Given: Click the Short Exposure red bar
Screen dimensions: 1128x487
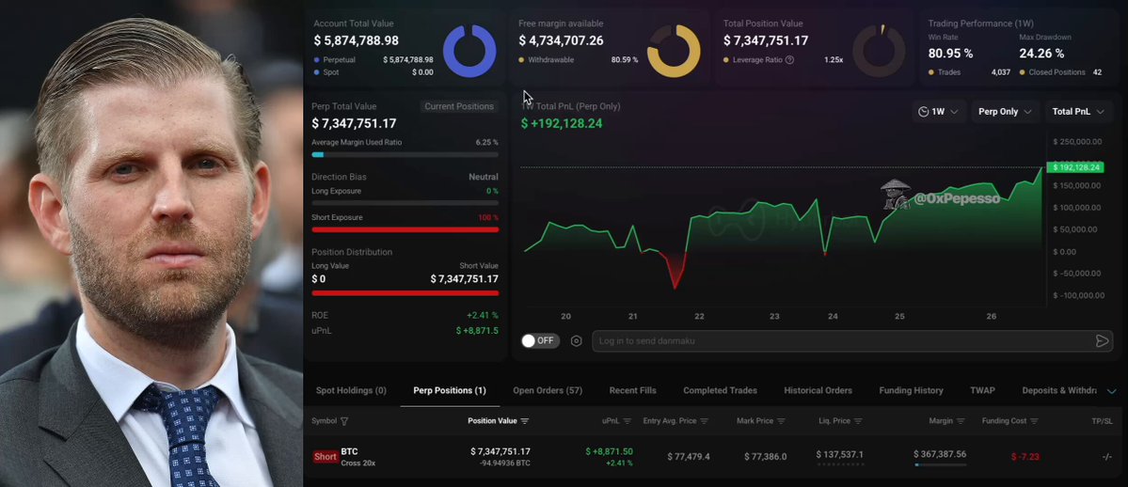Looking at the screenshot, I should (405, 229).
